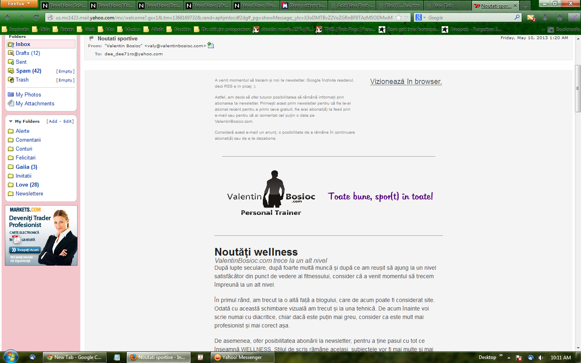The width and height of the screenshot is (581, 363).
Task: Open New Tab - Google Chrome taskbar button
Action: (x=74, y=357)
